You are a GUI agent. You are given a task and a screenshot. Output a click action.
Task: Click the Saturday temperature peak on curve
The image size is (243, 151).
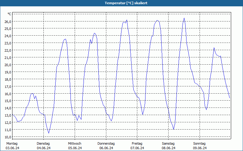(184, 18)
